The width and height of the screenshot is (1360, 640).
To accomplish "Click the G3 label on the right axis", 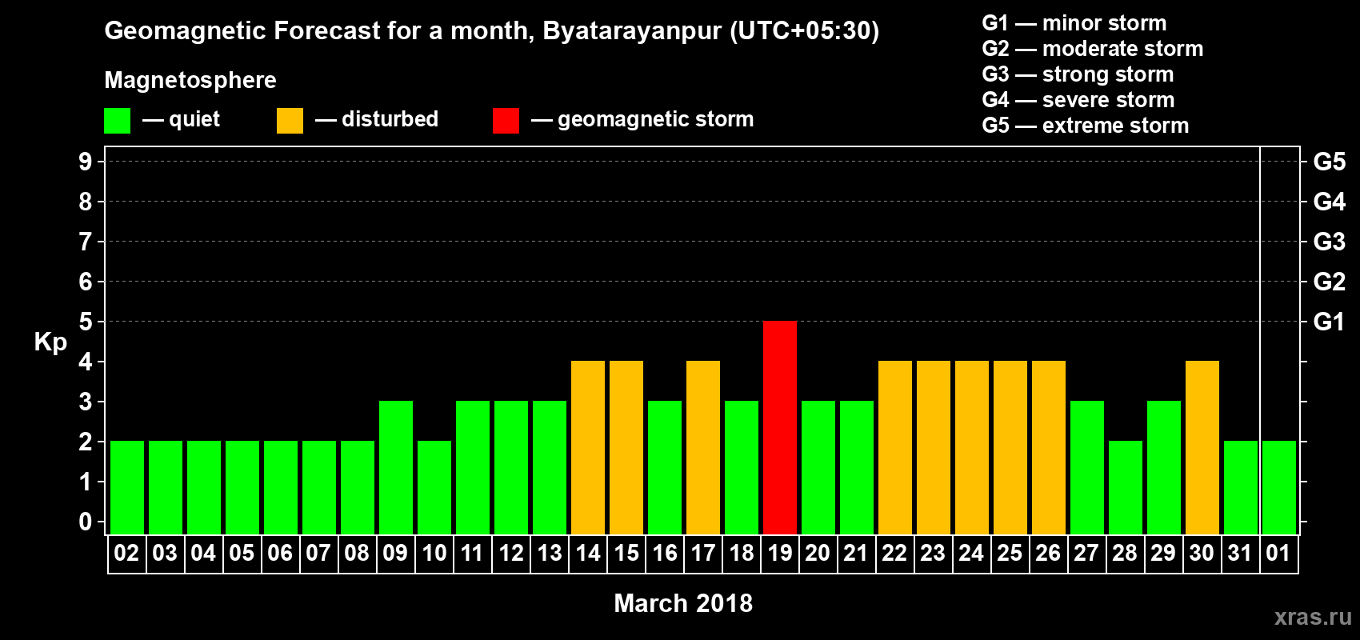I will (x=1329, y=242).
